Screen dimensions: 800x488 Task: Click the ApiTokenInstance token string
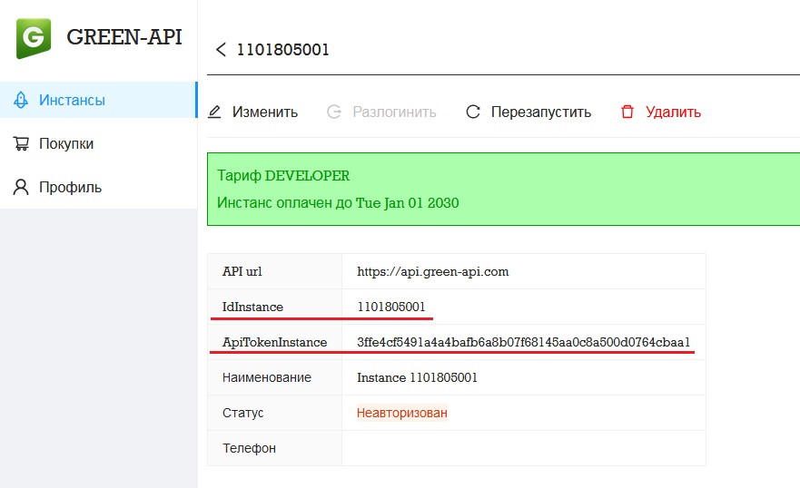[523, 342]
